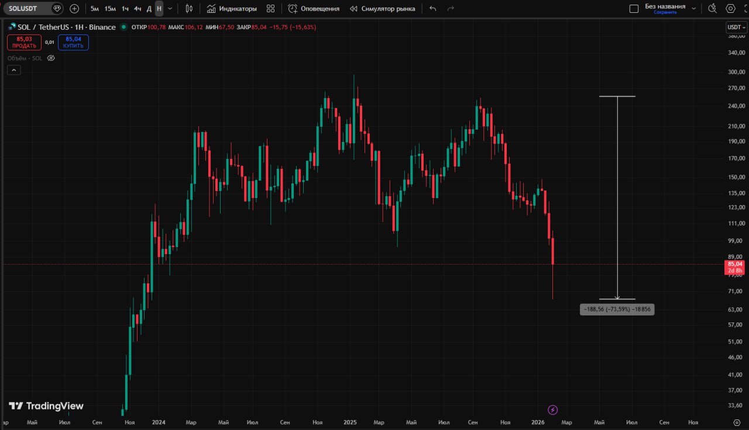Image resolution: width=749 pixels, height=430 pixels.
Task: Toggle the H (weekly) timeframe button
Action: 159,9
